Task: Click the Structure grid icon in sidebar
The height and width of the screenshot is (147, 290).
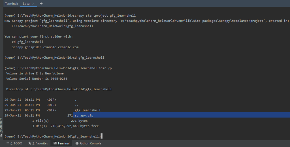Action: 1,135
